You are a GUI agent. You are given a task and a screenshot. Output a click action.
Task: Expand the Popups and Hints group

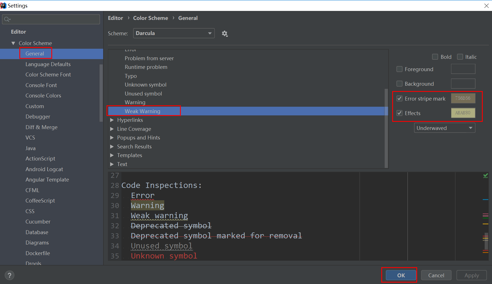[x=112, y=138]
